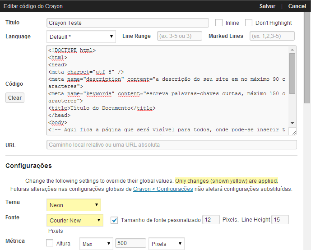
Task: Cancel the Crayon code editor dialog
Action: [297, 6]
